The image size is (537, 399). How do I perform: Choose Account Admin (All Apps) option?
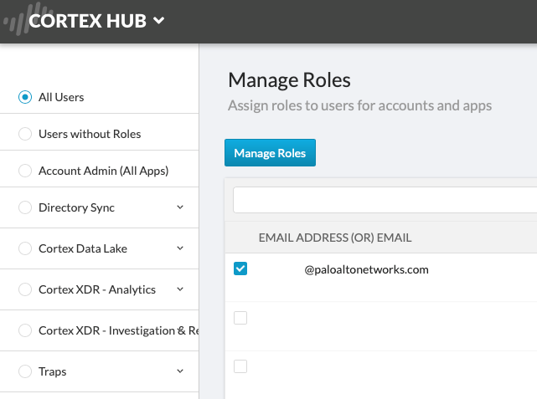click(25, 171)
